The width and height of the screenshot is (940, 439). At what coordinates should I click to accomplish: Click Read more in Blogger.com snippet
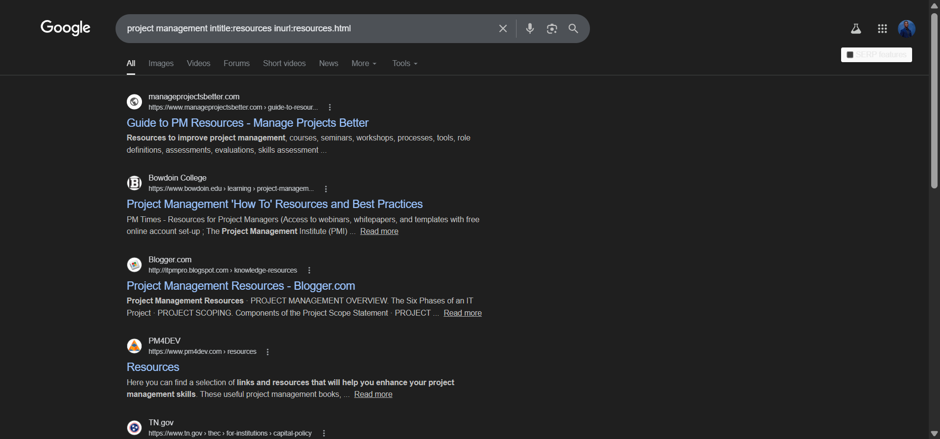[x=463, y=313]
